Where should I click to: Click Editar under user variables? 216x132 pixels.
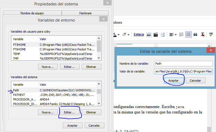(69, 67)
